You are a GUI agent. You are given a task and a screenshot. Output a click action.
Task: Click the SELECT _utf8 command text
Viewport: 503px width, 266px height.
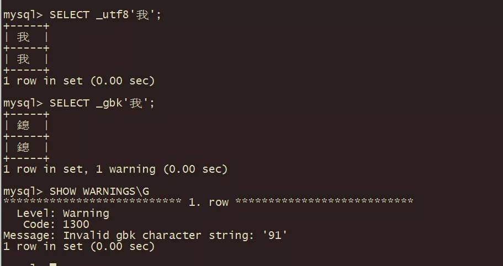pyautogui.click(x=105, y=15)
